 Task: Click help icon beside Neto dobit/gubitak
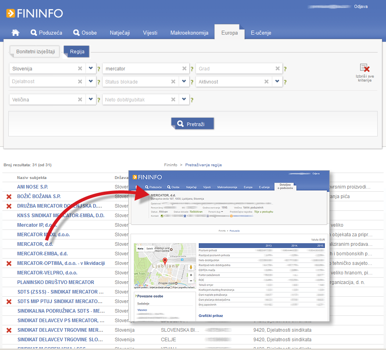pos(192,99)
